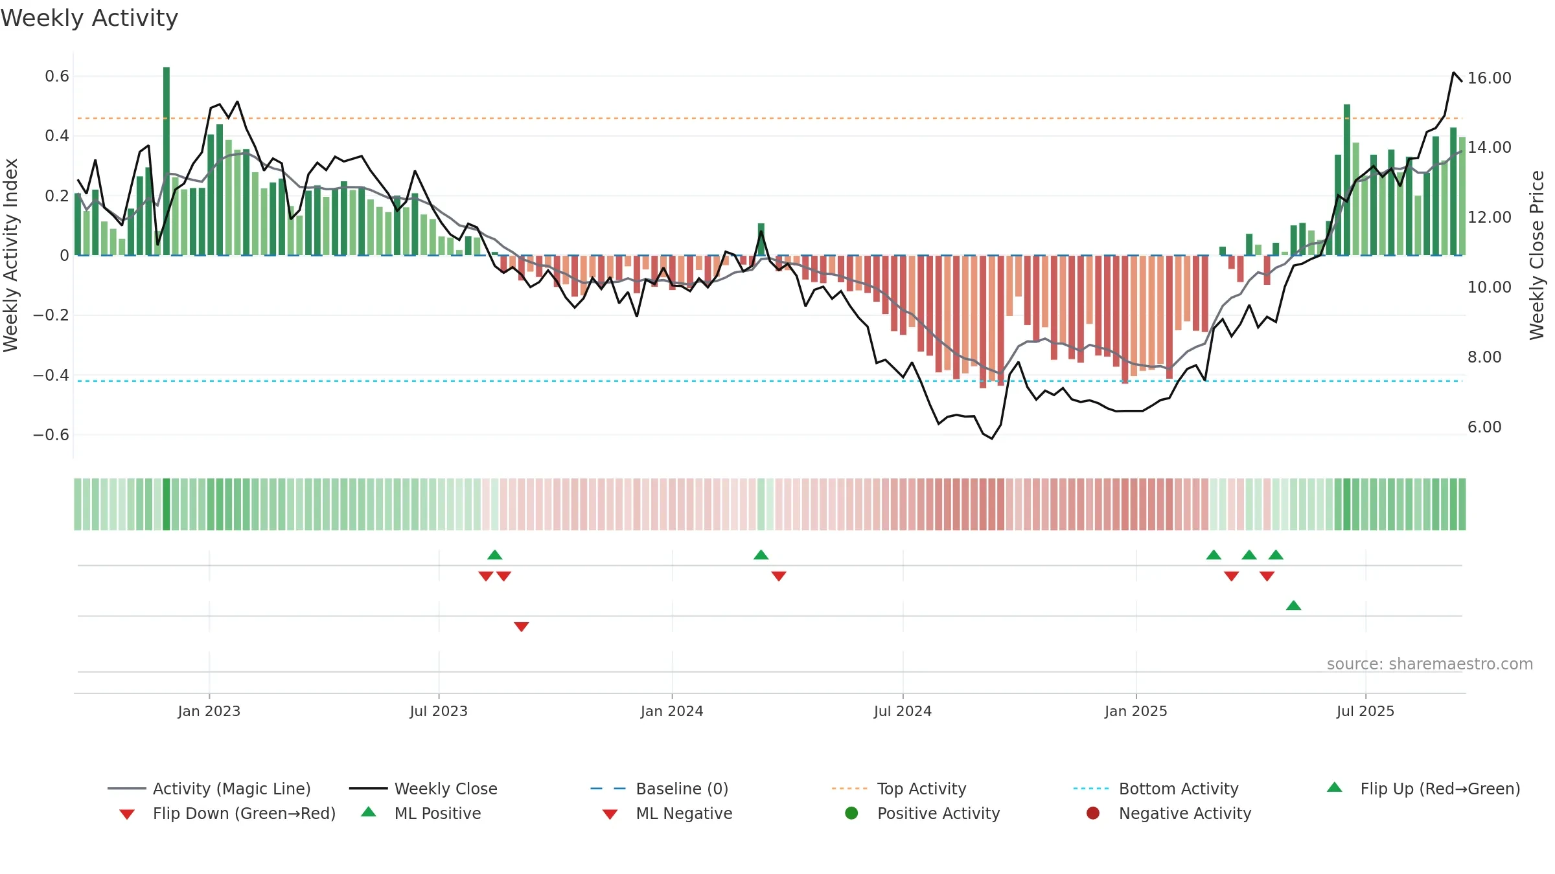Toggle the Weekly Close legend entry
The width and height of the screenshot is (1555, 874).
(423, 789)
